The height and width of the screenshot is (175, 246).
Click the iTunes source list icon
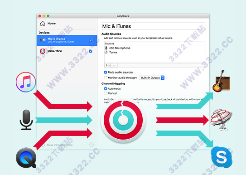[x=106, y=52]
